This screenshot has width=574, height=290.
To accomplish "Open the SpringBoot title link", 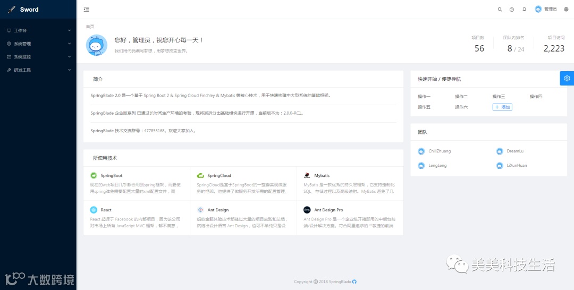I will coord(112,175).
